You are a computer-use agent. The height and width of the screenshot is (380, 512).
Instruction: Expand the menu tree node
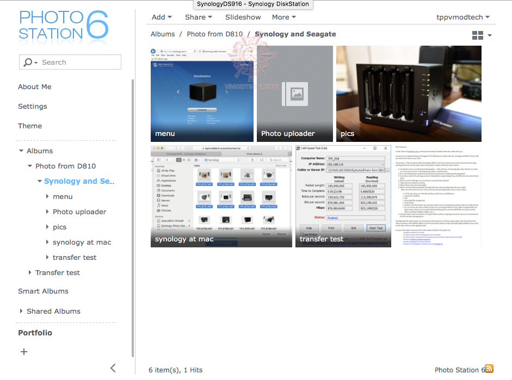47,196
